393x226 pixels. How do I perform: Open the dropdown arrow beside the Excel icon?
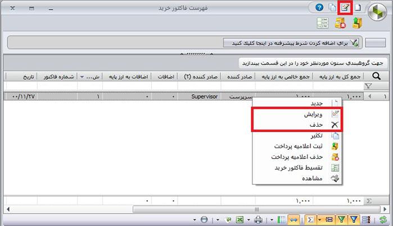(247, 219)
